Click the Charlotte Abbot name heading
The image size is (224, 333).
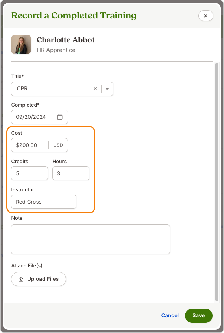[66, 40]
